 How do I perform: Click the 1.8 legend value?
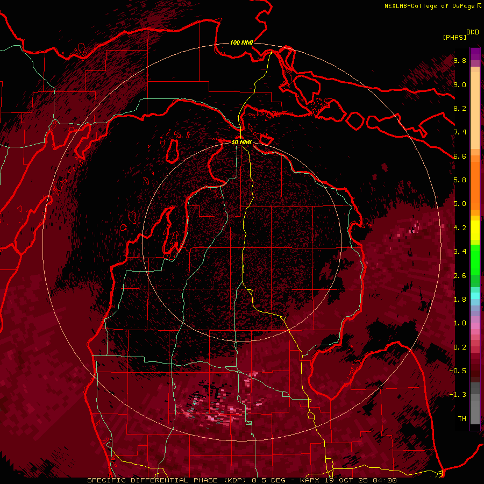460,300
